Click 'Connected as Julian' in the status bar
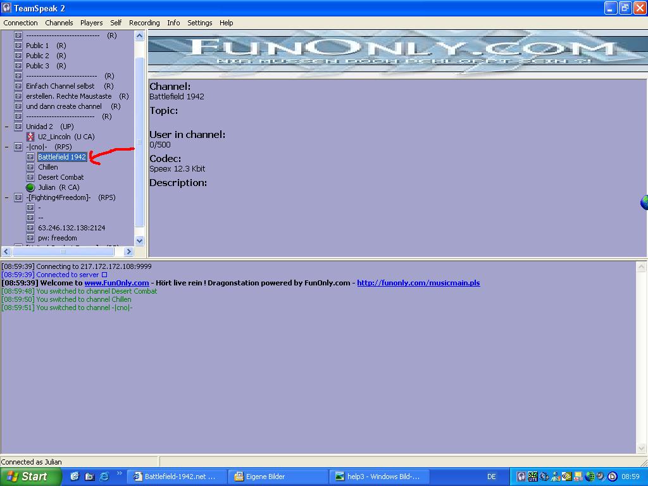This screenshot has width=648, height=486. tap(32, 462)
